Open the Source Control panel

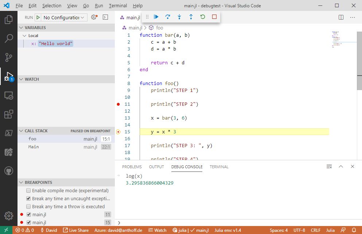[x=8, y=57]
